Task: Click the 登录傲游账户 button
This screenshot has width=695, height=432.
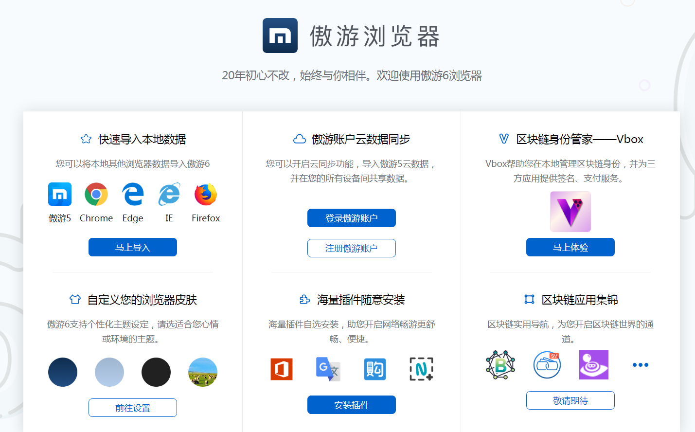Action: tap(352, 218)
